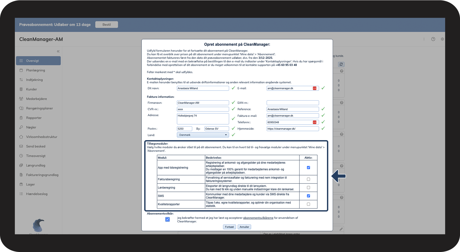Open the Land dropdown showing Danmark
This screenshot has height=252, width=460.
coord(203,135)
